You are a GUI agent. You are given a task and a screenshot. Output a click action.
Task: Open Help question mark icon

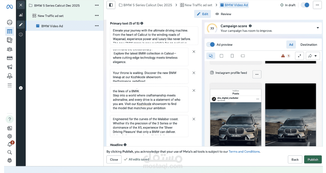9,119
